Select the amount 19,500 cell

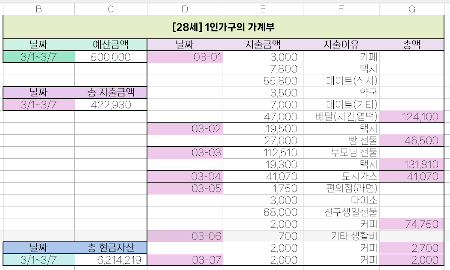[x=263, y=128]
